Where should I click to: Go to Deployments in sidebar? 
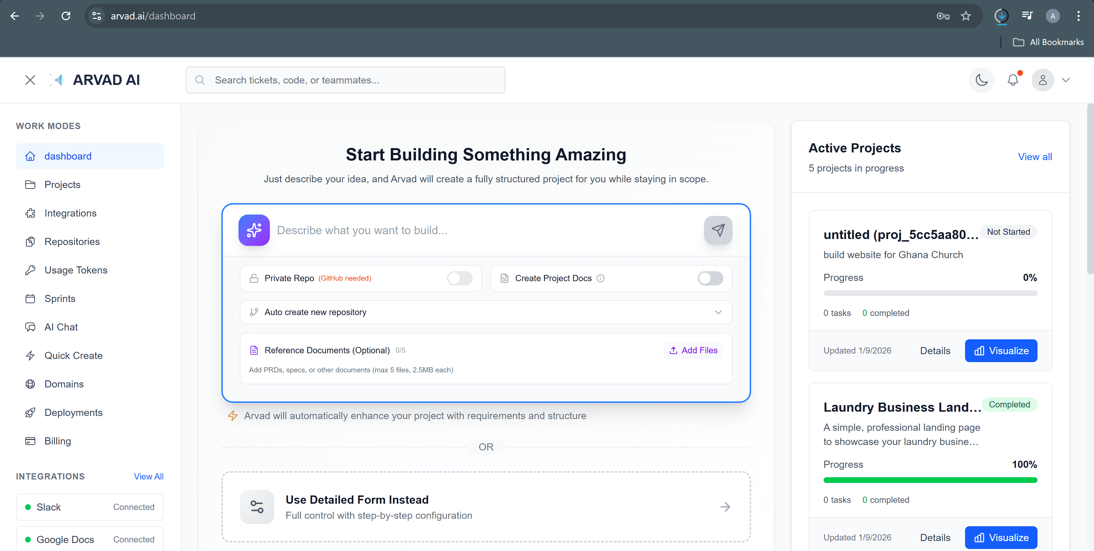[73, 412]
